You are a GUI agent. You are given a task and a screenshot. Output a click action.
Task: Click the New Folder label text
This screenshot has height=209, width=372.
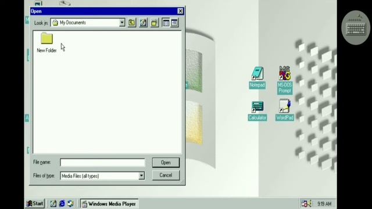tap(46, 51)
